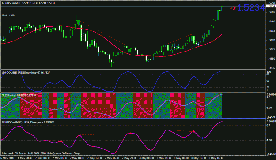This screenshot has height=160, width=276.
Task: Click the 1.5025 price axis label
Action: pyautogui.click(x=271, y=49)
